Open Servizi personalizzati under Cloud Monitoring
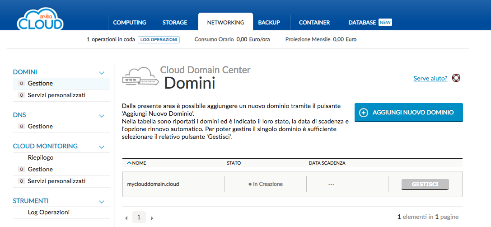This screenshot has width=491, height=227. point(56,181)
